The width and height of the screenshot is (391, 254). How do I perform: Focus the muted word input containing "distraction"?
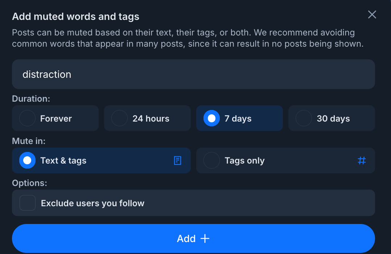[x=193, y=74]
